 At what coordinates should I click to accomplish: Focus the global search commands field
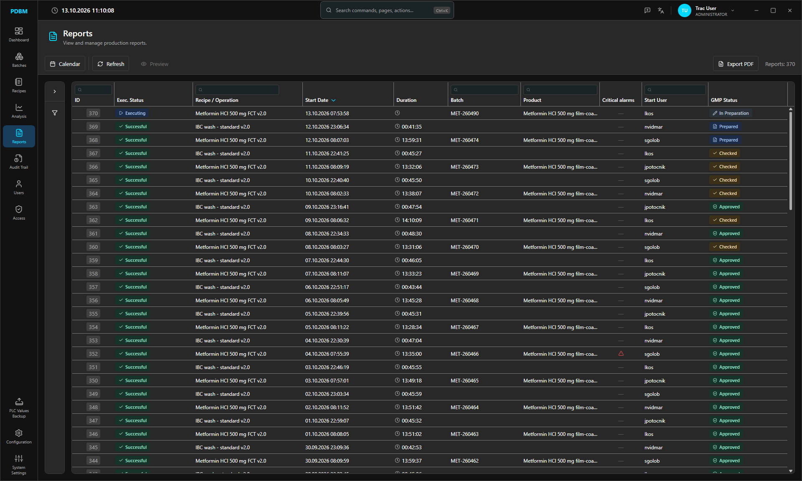(x=387, y=10)
